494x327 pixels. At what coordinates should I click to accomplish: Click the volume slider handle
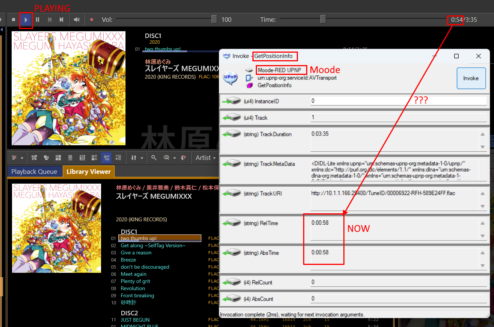[x=214, y=19]
